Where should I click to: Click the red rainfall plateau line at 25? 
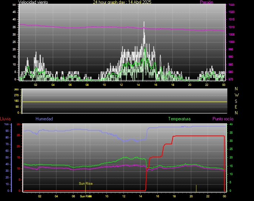pos(198,136)
